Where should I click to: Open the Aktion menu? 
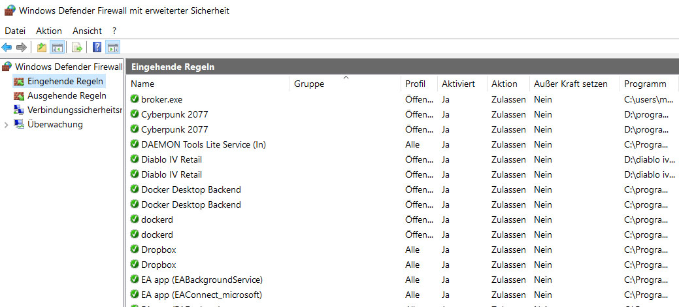coord(49,31)
